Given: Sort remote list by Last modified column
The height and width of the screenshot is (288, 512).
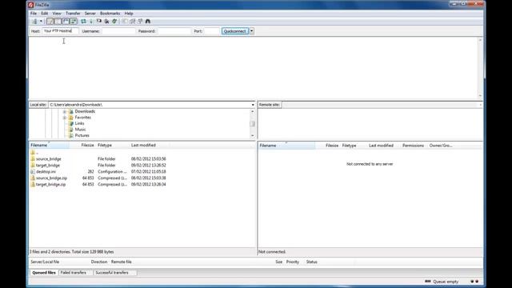Looking at the screenshot, I should pos(381,146).
